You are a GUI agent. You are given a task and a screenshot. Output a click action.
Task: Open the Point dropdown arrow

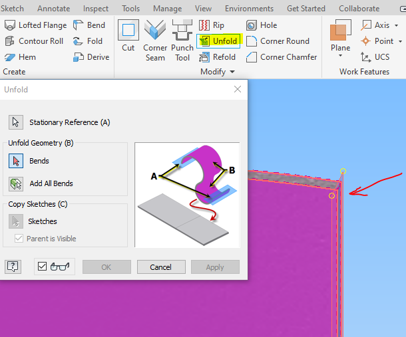tap(400, 41)
